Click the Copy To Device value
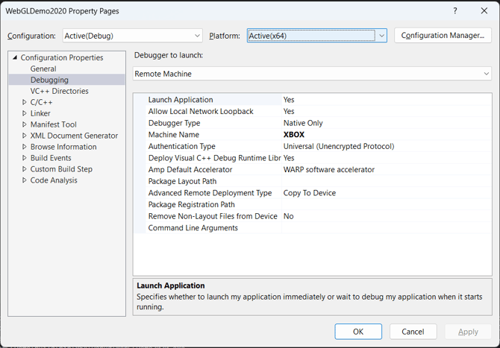 pyautogui.click(x=309, y=193)
